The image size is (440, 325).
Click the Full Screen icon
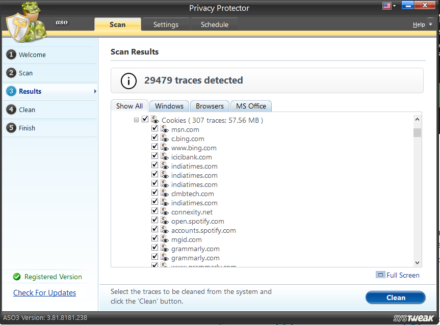pyautogui.click(x=380, y=275)
